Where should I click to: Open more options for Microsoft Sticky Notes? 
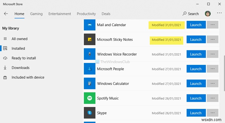click(212, 40)
